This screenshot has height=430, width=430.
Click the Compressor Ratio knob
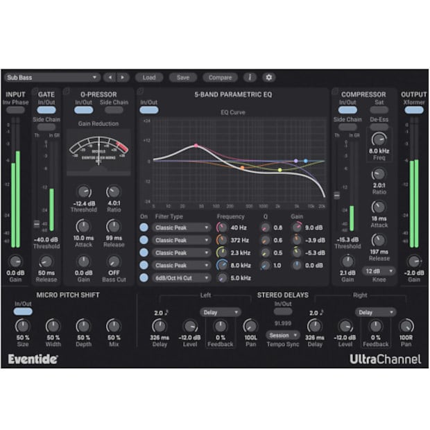tap(379, 174)
